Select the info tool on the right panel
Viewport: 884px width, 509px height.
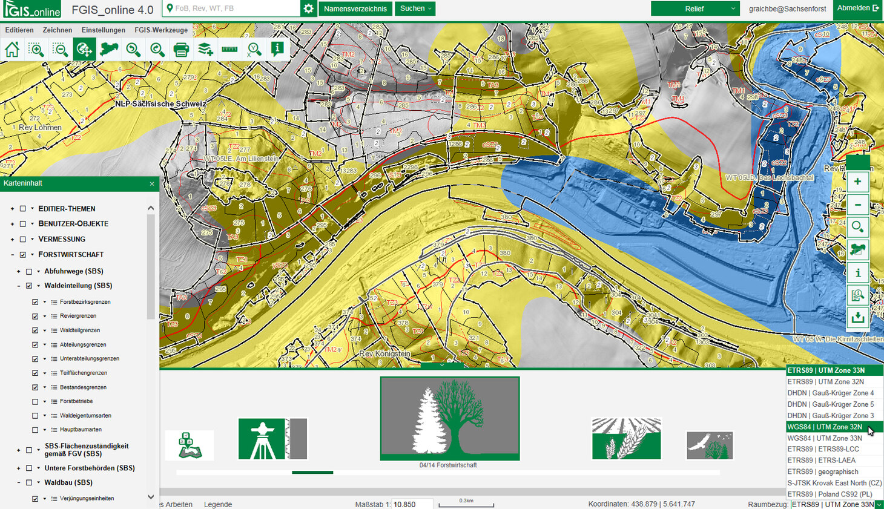click(857, 273)
